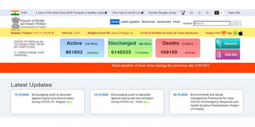The height and width of the screenshot is (127, 255).
Task: Download Arogya Setu for Apple iOS
Action: point(241,33)
